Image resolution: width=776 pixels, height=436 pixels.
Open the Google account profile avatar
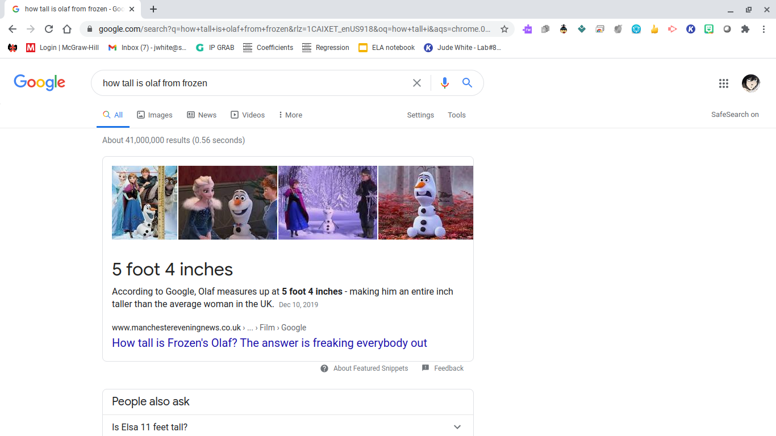tap(750, 83)
